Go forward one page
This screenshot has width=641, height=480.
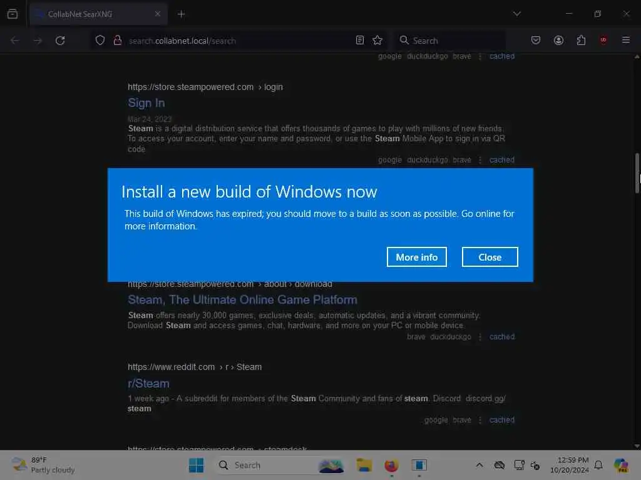38,41
